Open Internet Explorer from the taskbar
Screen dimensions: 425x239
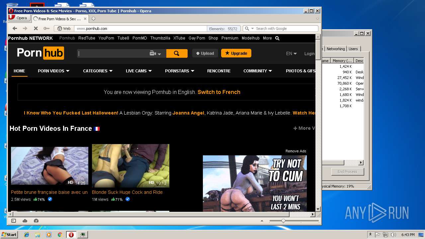coord(27,235)
